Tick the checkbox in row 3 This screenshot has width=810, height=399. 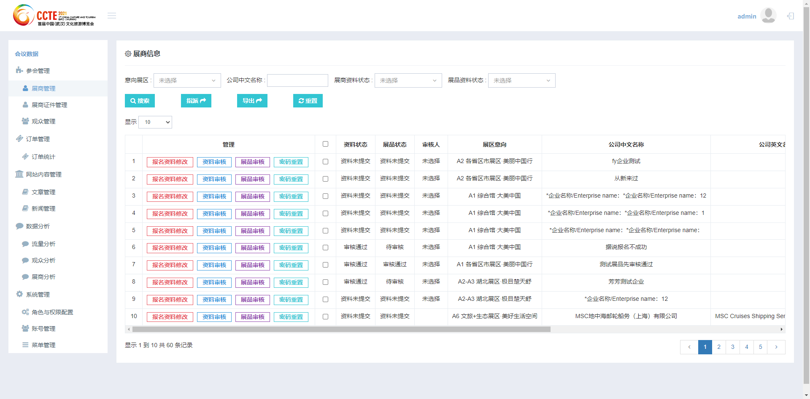pos(325,196)
